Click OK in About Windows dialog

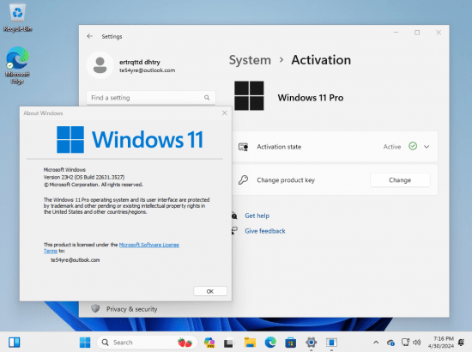(210, 291)
